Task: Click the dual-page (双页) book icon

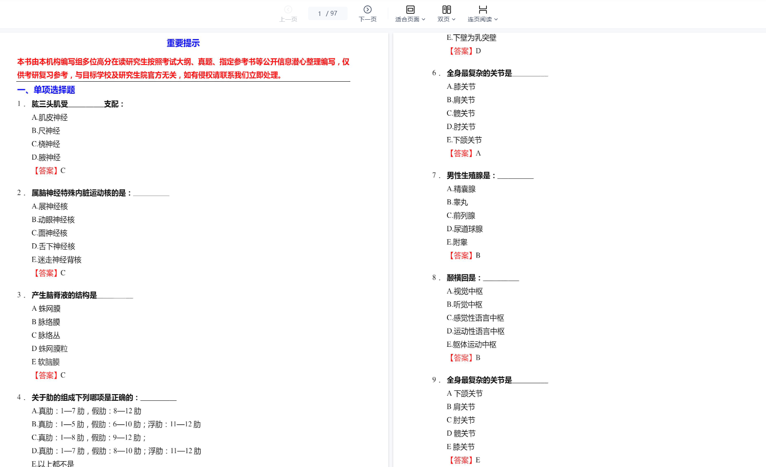Action: [x=446, y=10]
